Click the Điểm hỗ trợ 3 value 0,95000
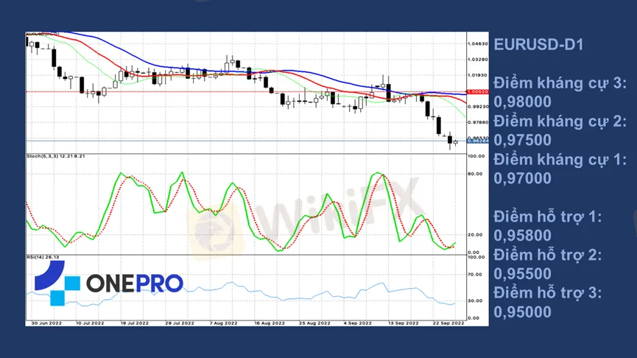 [x=522, y=312]
